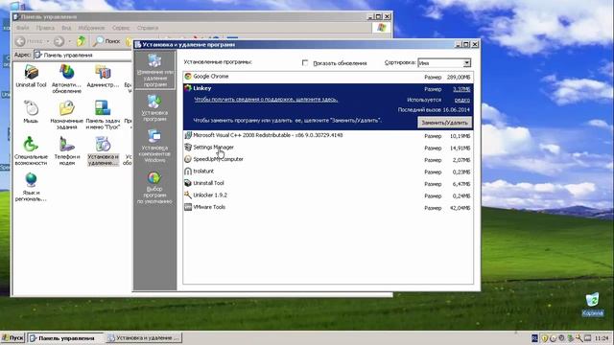Select Unlocker 1.9.2 program entry
This screenshot has width=614, height=345.
[328, 195]
